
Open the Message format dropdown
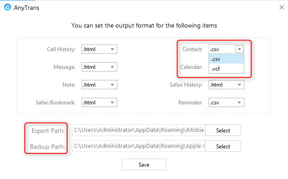tap(99, 67)
